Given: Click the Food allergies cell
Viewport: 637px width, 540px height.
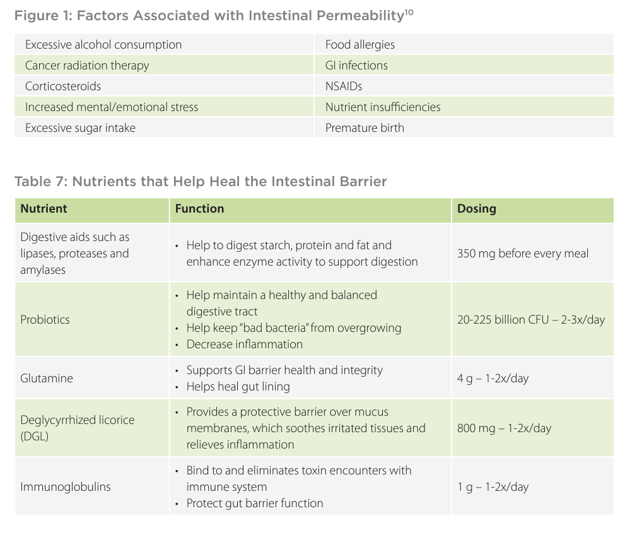Looking at the screenshot, I should point(360,45).
